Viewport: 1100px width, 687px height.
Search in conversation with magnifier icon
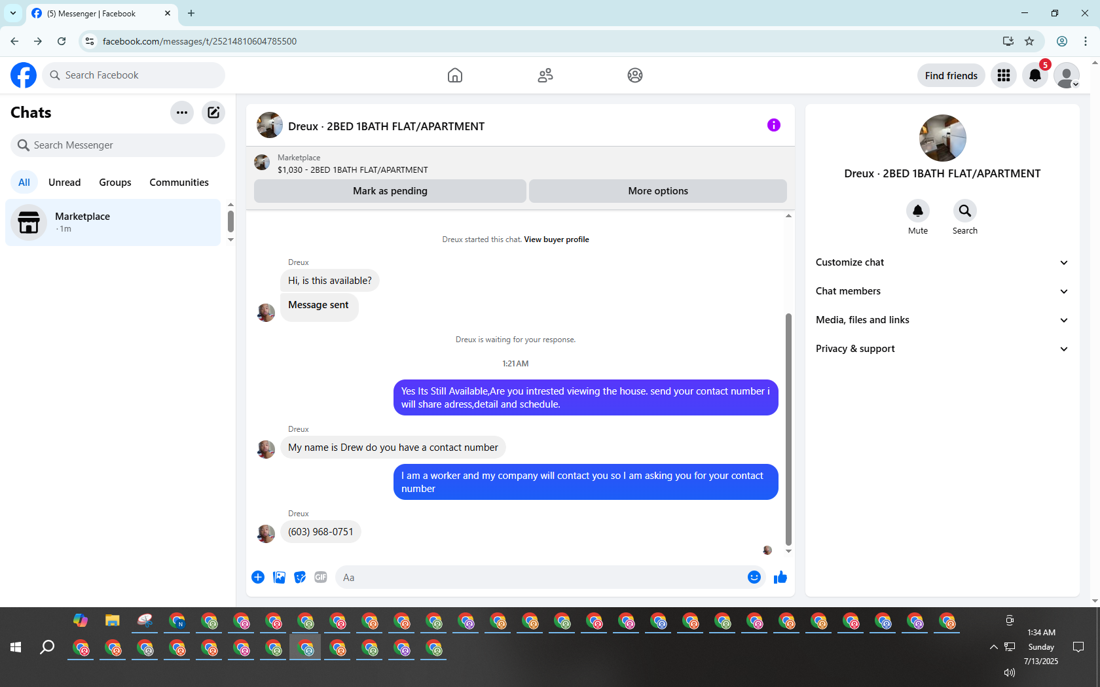pyautogui.click(x=965, y=211)
